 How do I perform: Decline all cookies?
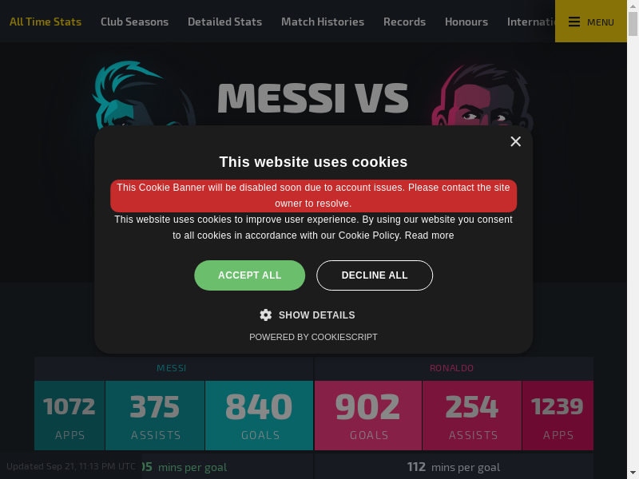click(375, 275)
